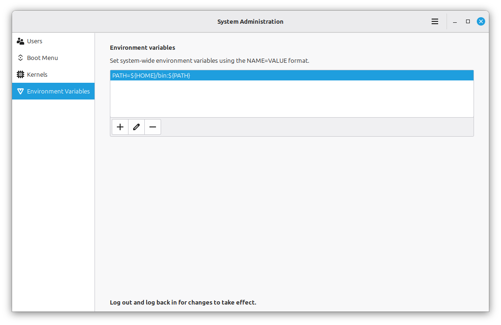Click the System Administration window title

coord(250,22)
